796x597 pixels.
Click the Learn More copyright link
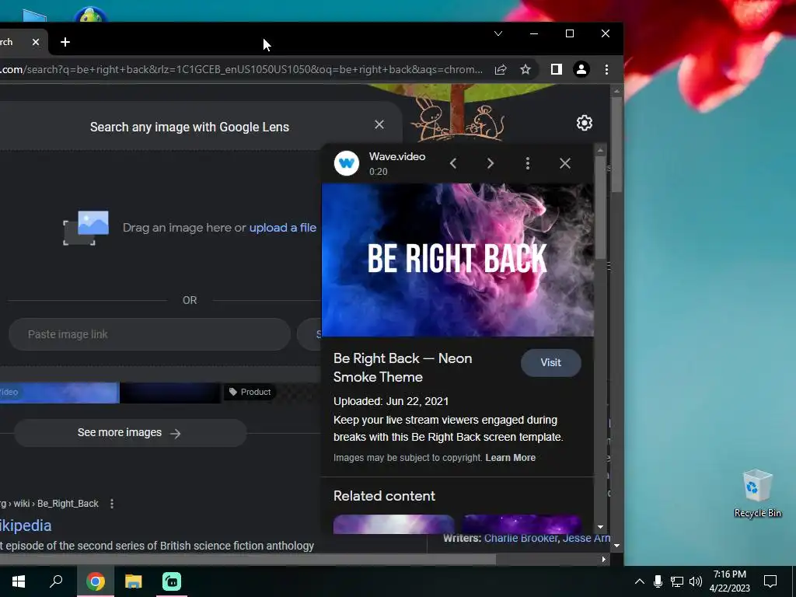click(510, 457)
